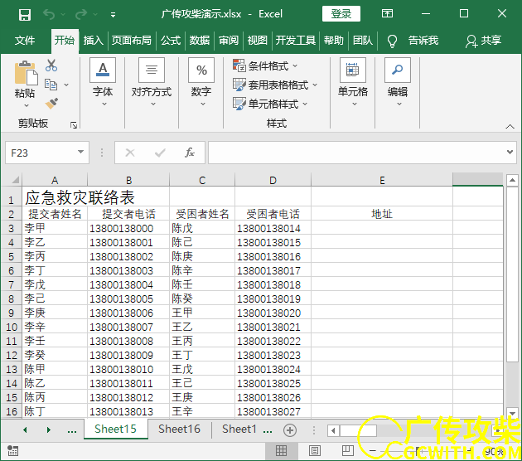Screen dimensions: 522x461
Task: Click the fx Insert Function icon
Action: tap(190, 153)
